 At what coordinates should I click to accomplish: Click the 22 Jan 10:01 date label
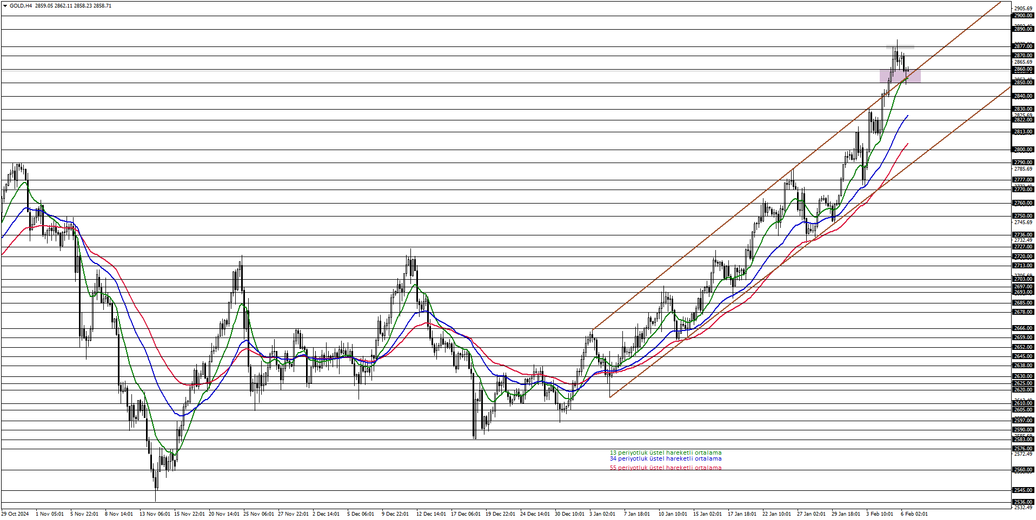[x=778, y=514]
